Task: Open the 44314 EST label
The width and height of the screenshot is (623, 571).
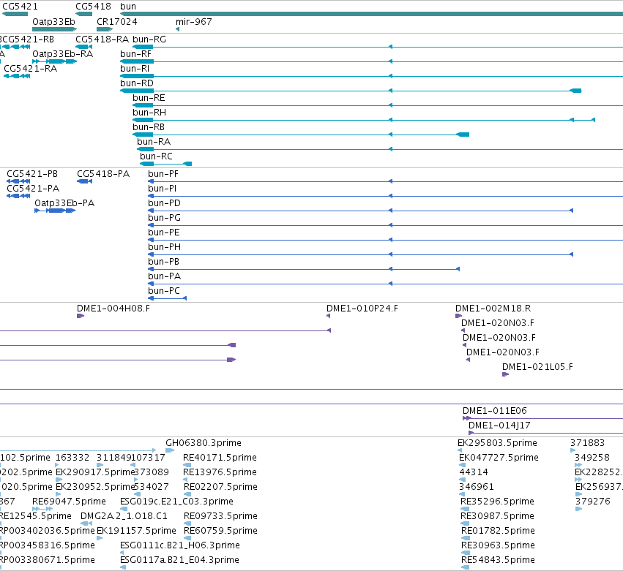Action: click(x=474, y=472)
